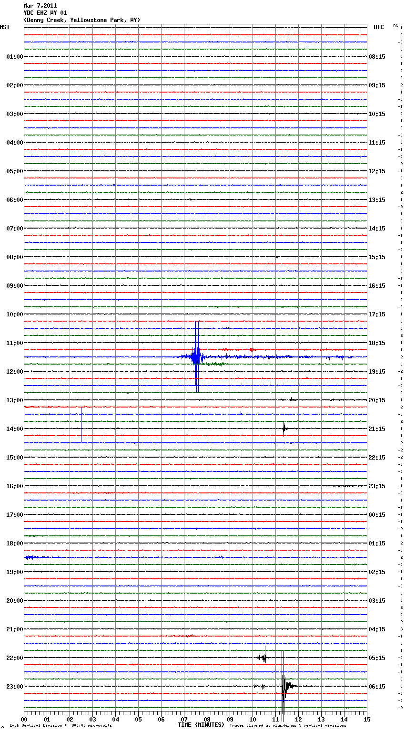Click the 'UTC' column header
This screenshot has height=732, width=405.
[379, 27]
